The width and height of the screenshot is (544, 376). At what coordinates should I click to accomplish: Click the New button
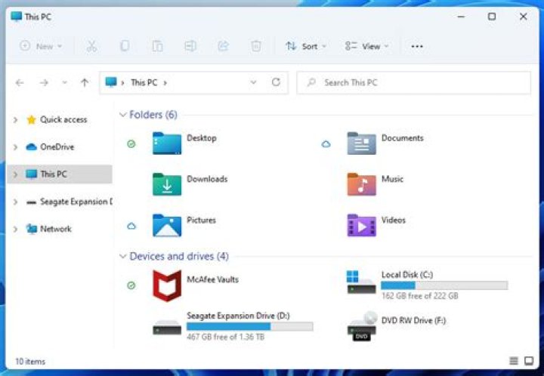pos(41,46)
